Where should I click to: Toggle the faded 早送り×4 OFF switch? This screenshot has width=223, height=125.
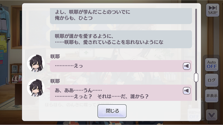194,114
